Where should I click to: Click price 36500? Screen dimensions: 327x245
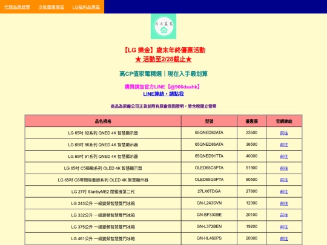click(251, 144)
